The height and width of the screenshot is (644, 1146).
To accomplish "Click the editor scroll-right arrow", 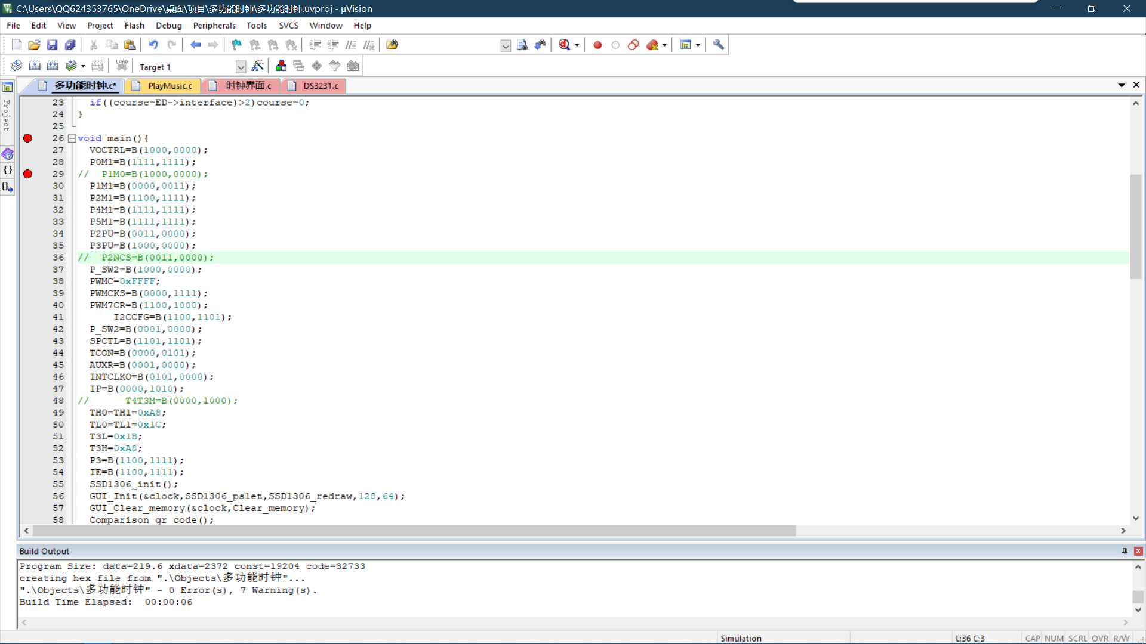I will click(x=1123, y=531).
